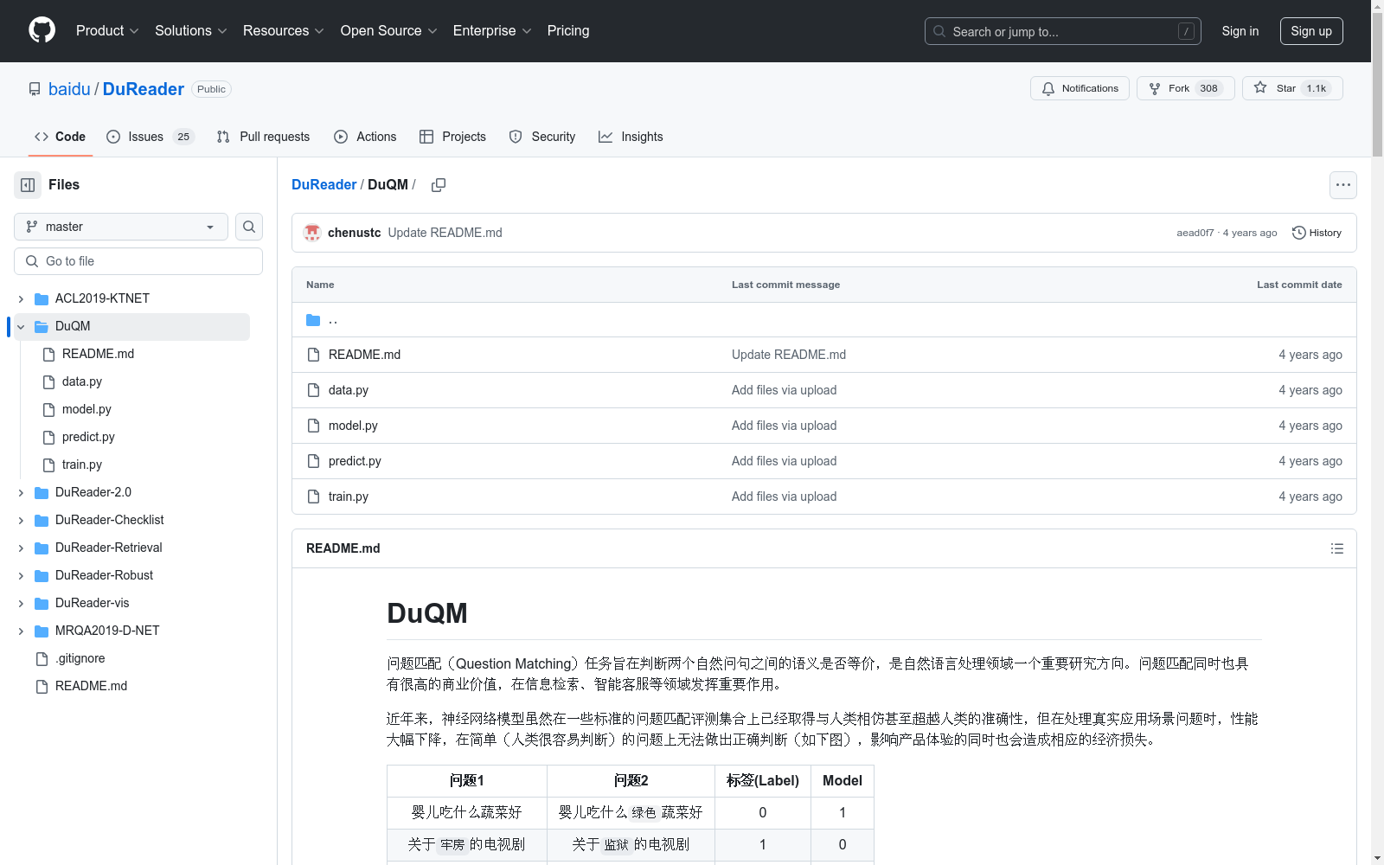This screenshot has width=1384, height=865.
Task: Open DuReader repository title link
Action: pos(144,89)
